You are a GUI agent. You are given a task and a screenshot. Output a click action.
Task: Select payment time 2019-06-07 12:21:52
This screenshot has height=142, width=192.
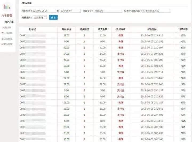[x=152, y=42]
